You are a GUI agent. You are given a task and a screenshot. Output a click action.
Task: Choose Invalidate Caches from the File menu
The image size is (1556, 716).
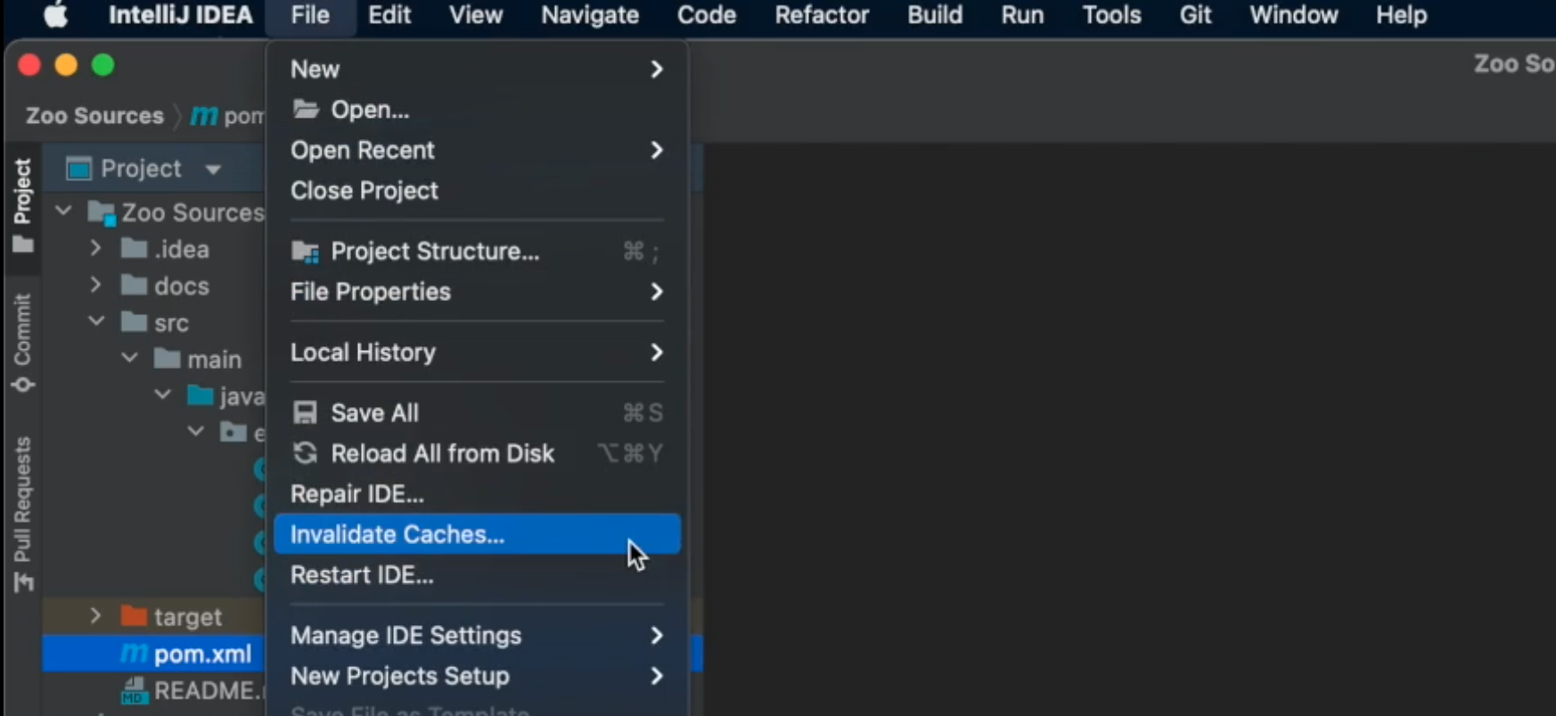(397, 534)
